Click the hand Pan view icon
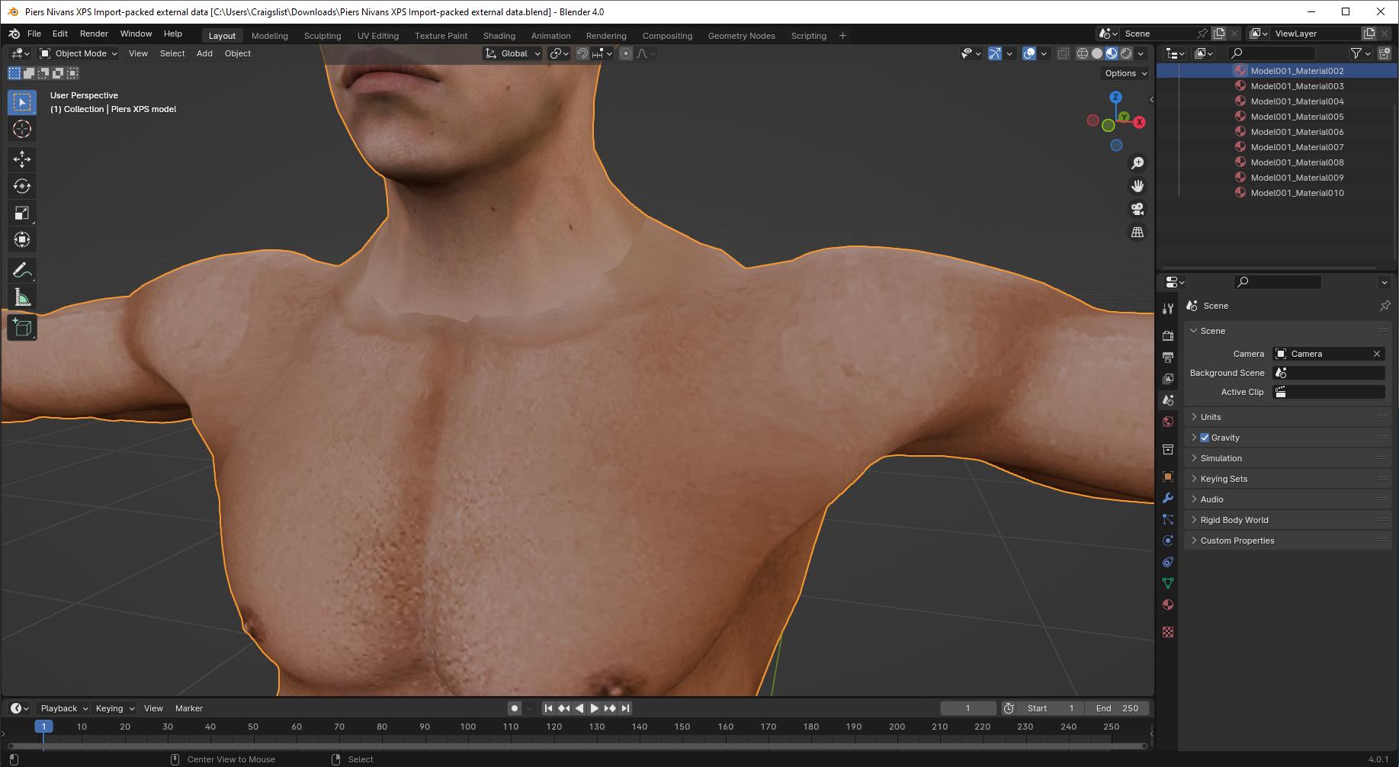 pyautogui.click(x=1137, y=186)
